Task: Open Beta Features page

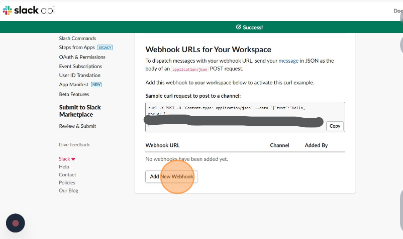Action: click(x=74, y=94)
